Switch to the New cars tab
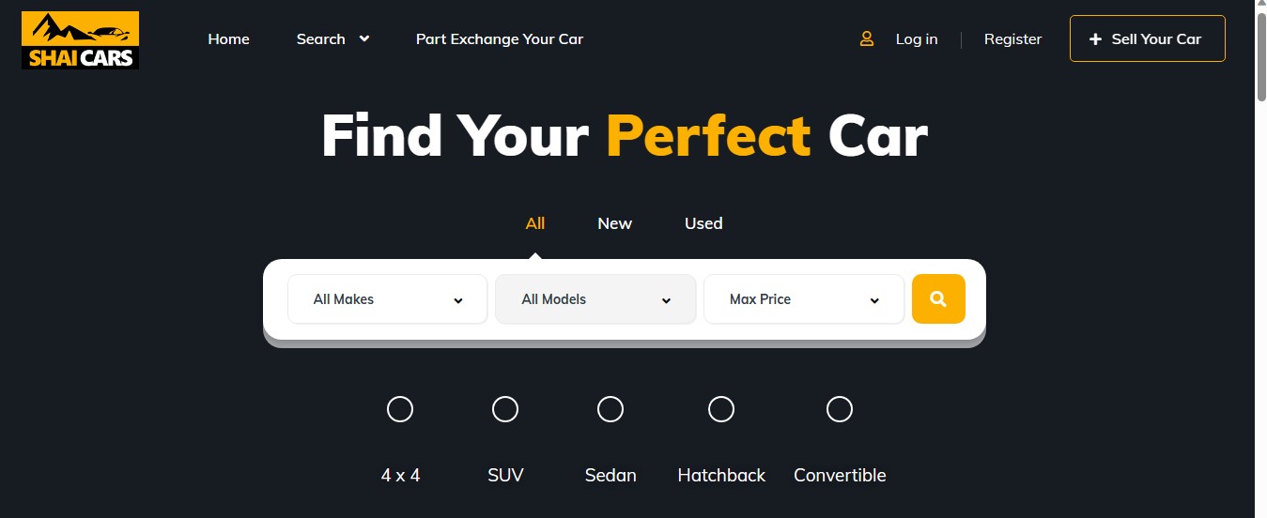This screenshot has width=1267, height=518. pos(615,223)
